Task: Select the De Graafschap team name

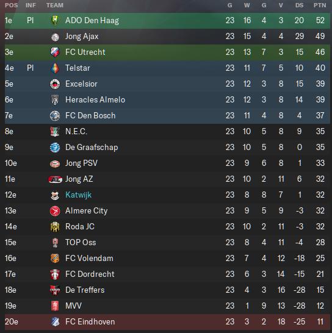Action: click(92, 148)
